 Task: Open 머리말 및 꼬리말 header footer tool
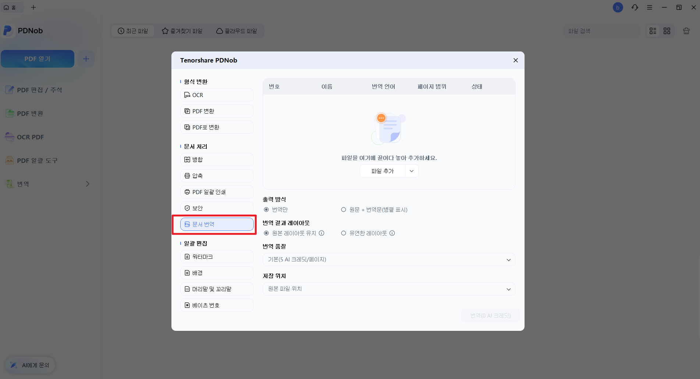click(217, 289)
